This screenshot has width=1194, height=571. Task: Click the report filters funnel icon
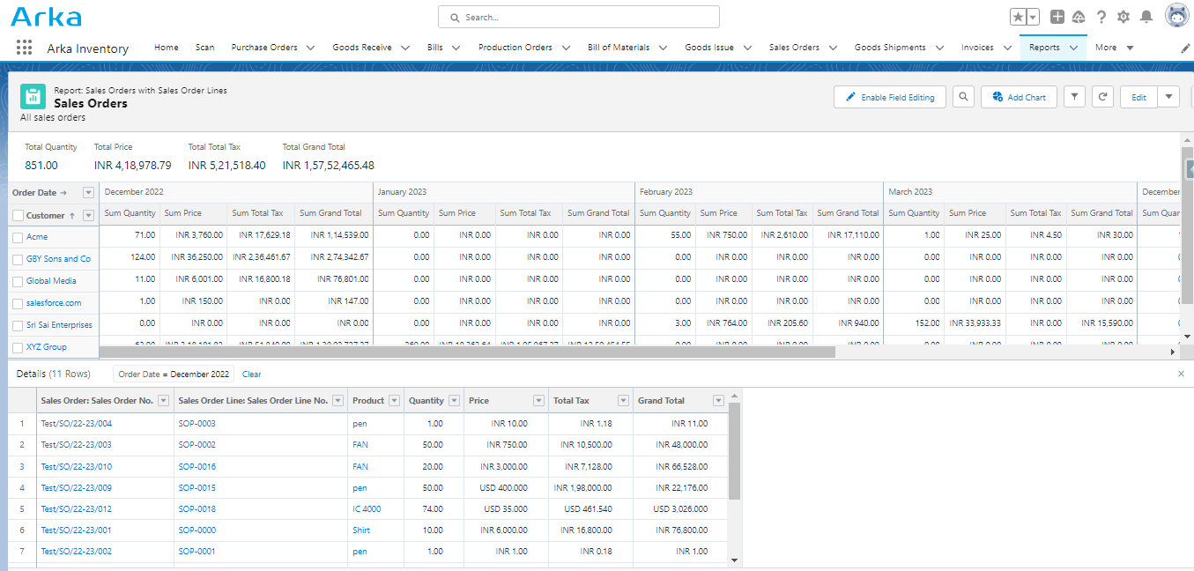click(1073, 96)
